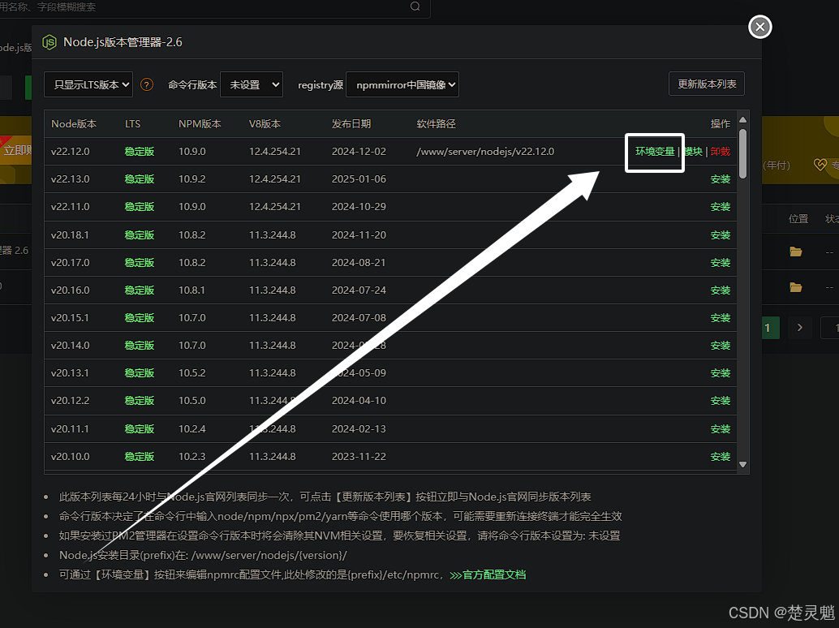Click the NPM version 10.2.4 cell
The height and width of the screenshot is (628, 839).
click(x=192, y=429)
